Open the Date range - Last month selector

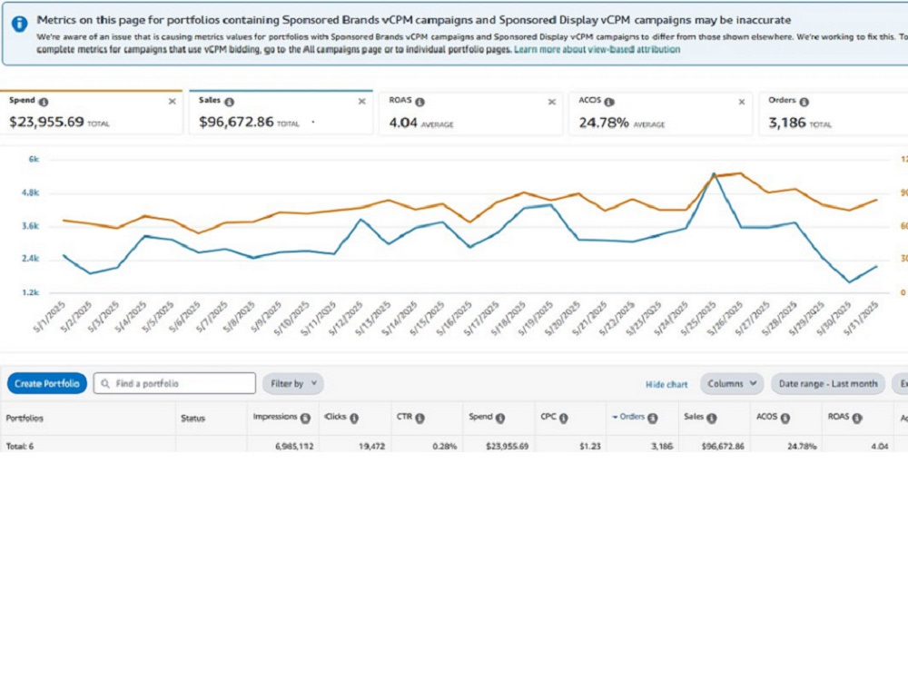pyautogui.click(x=828, y=383)
